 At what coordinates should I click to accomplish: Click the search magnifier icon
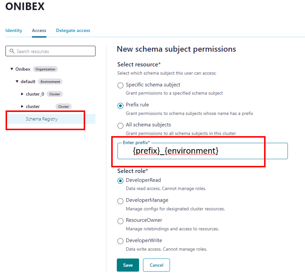pyautogui.click(x=12, y=51)
